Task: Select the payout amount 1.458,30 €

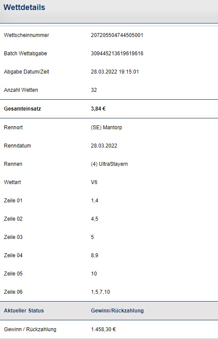Action: coord(103,329)
